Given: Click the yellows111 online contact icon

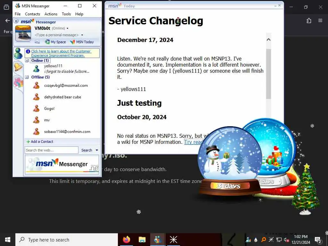Looking at the screenshot, I should [x=36, y=69].
